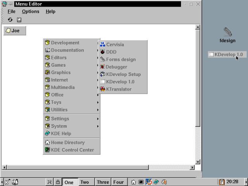Select the DDD bug icon entry
This screenshot has height=186, width=248.
click(x=103, y=52)
